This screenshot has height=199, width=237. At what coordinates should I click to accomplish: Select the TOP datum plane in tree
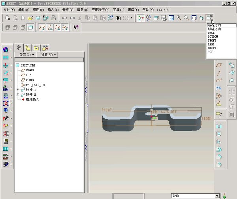(x=28, y=75)
